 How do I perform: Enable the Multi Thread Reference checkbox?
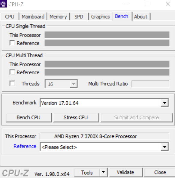(x=12, y=72)
